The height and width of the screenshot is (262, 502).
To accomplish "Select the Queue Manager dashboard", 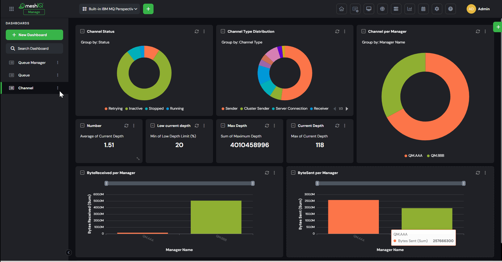I will click(32, 63).
